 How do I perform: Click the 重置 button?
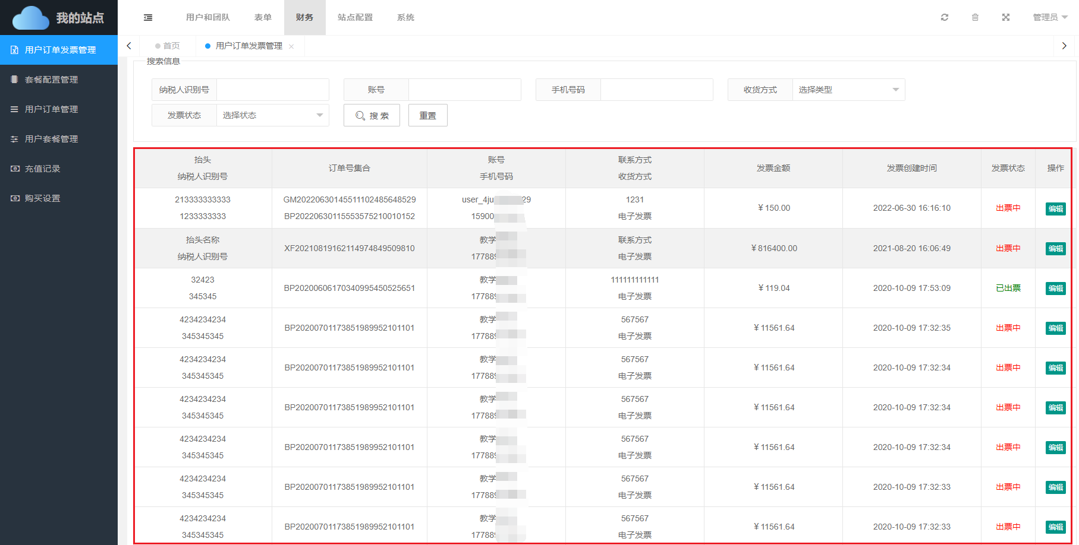click(427, 115)
